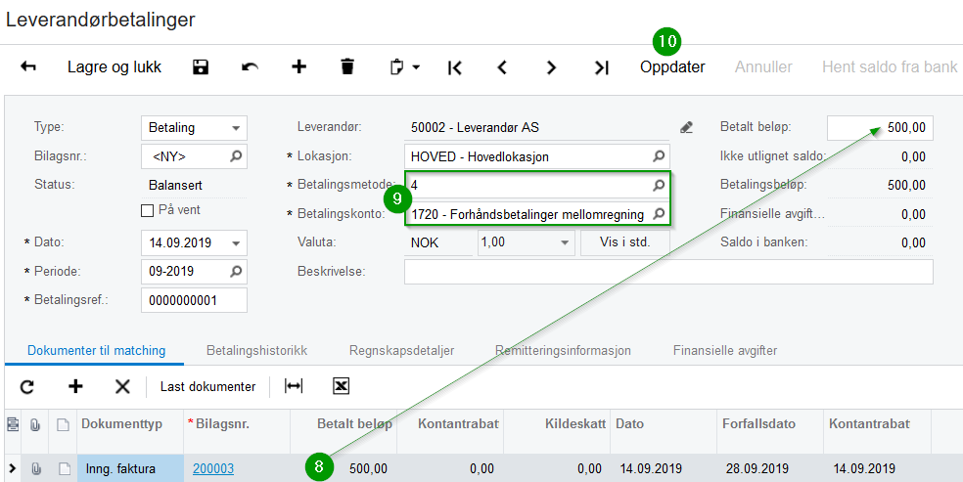Open the currency rate 1,00 dropdown
Image resolution: width=963 pixels, height=482 pixels.
tap(565, 242)
